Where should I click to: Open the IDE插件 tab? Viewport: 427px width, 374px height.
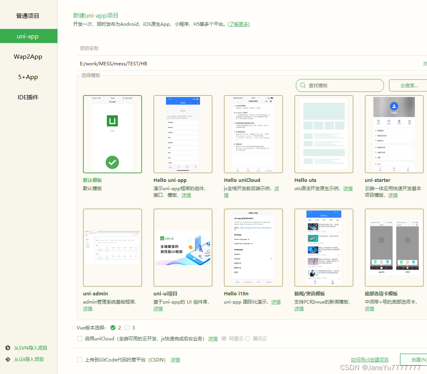point(27,97)
